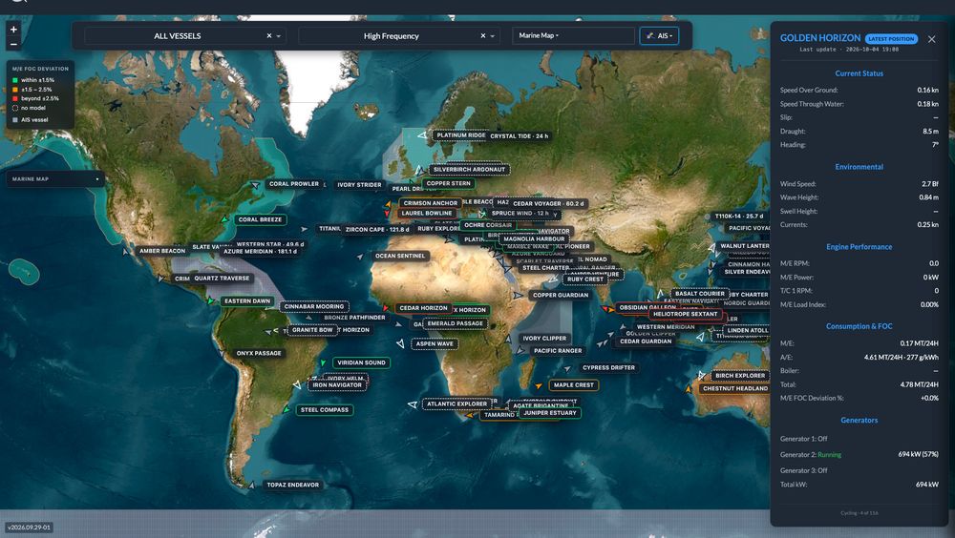Click the Coral Prowler vessel arrow marker
The height and width of the screenshot is (538, 955).
click(x=255, y=184)
